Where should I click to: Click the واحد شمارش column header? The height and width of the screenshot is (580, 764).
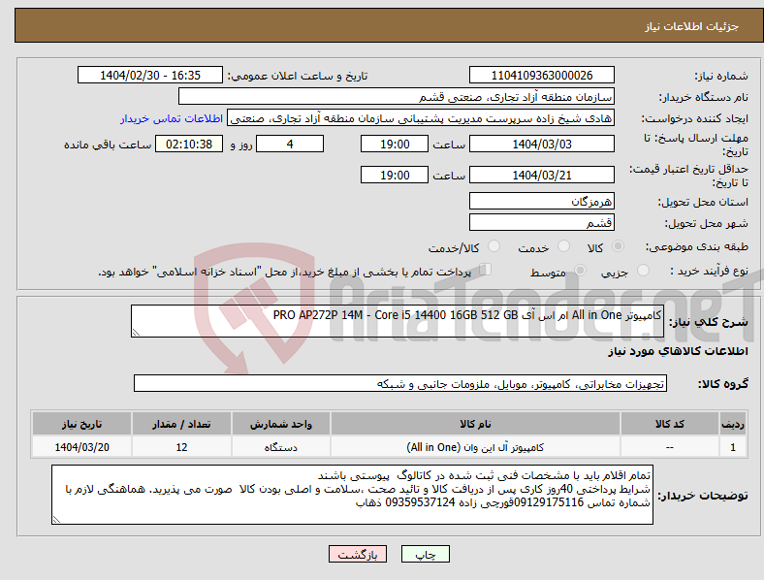[281, 424]
